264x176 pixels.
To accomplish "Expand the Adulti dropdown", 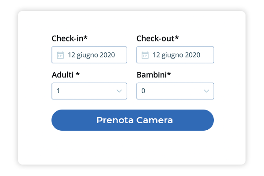I will 89,91.
